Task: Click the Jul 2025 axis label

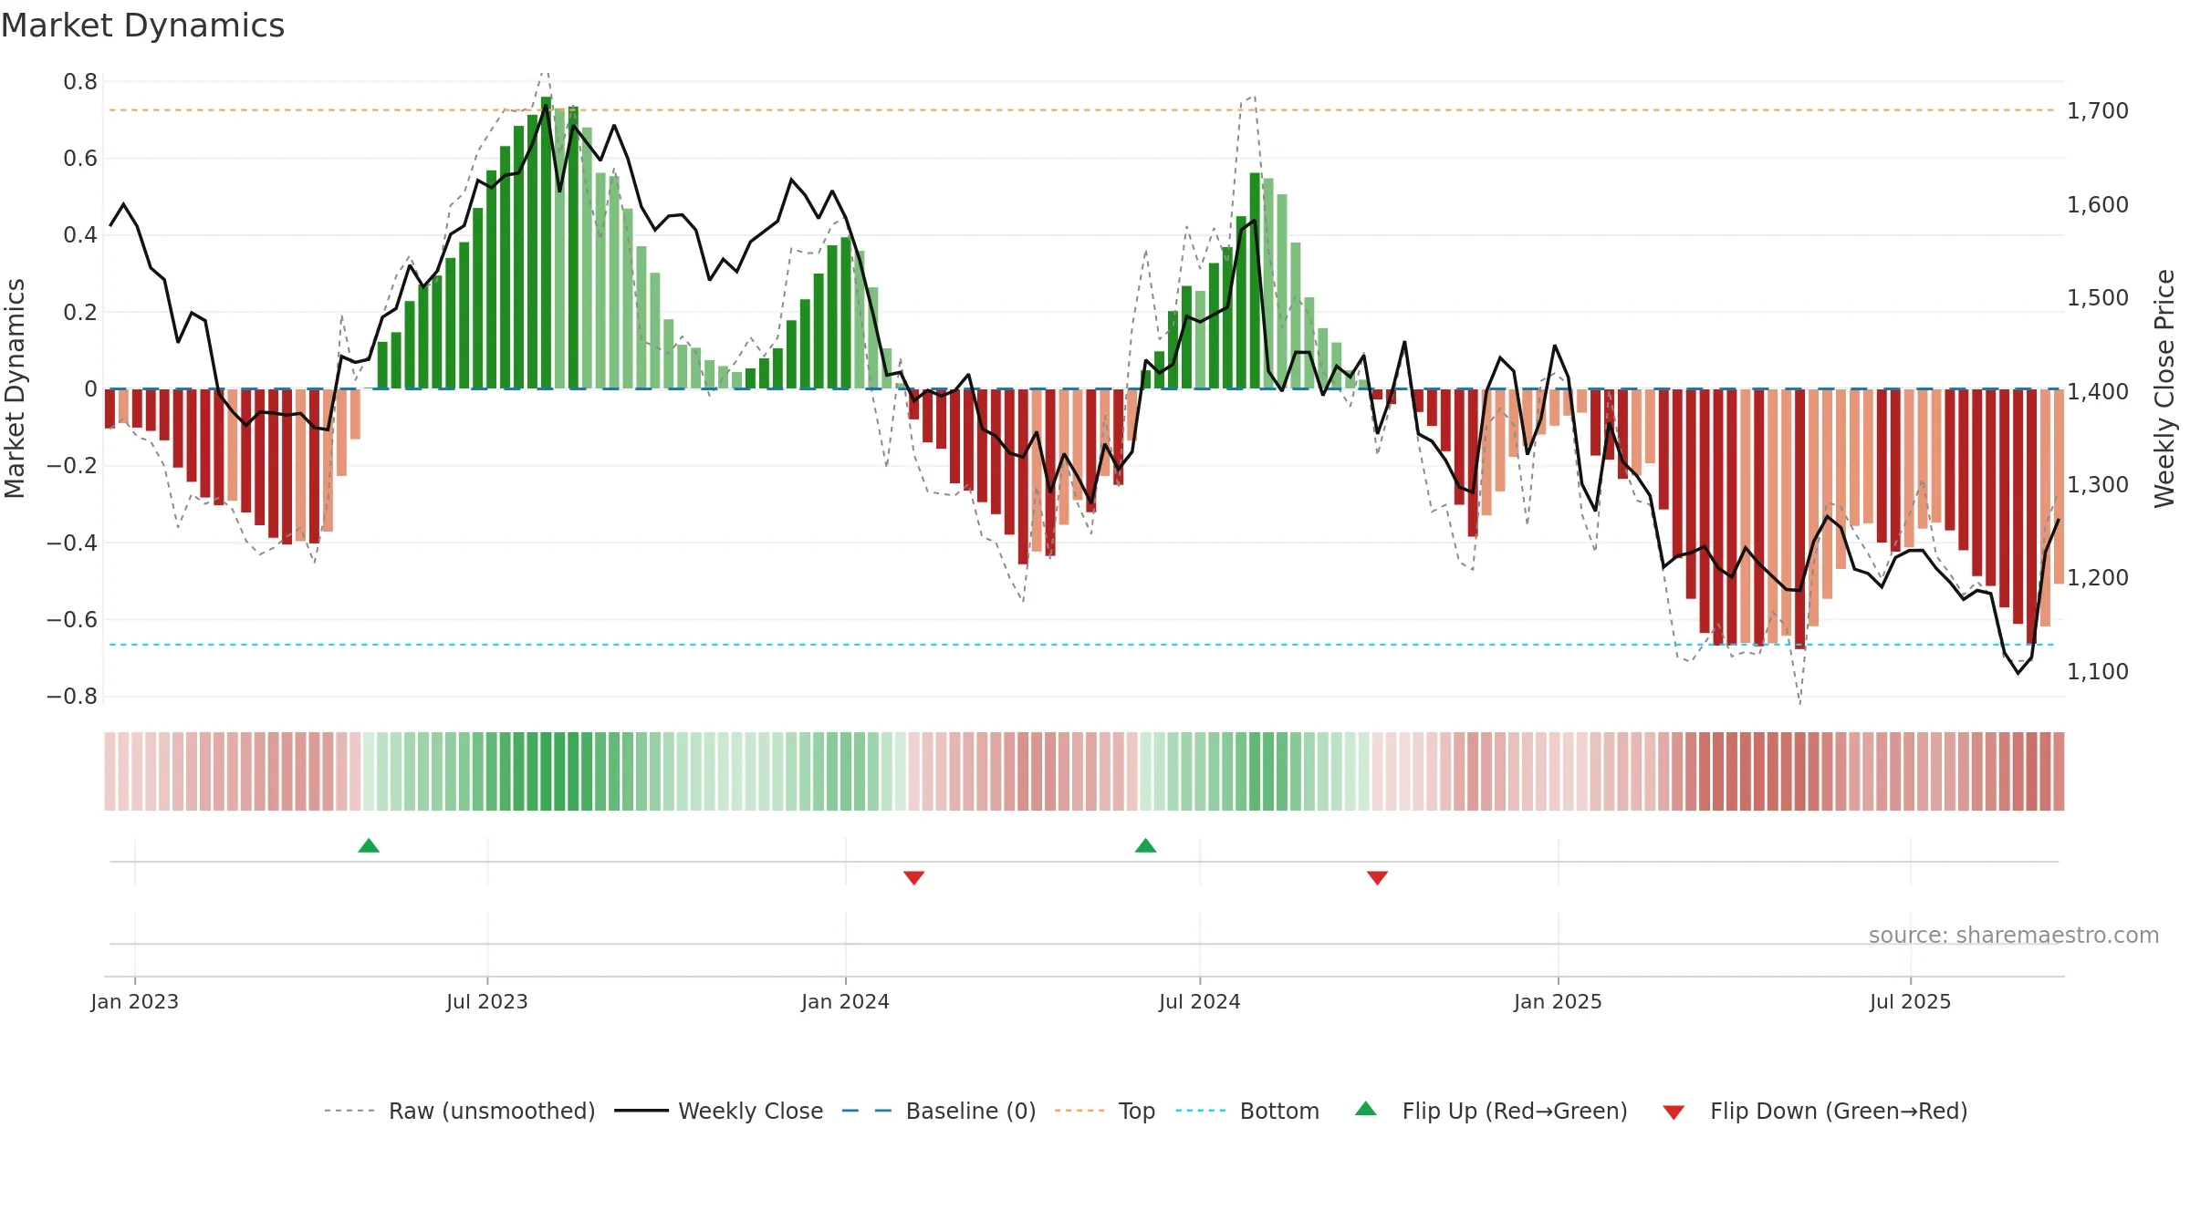Action: point(1910,1001)
